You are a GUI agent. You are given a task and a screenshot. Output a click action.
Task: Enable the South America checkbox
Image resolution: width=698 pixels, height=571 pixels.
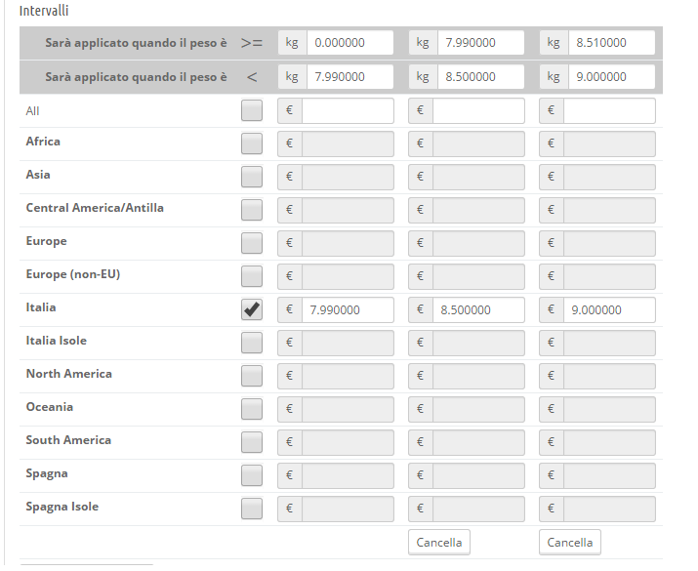pyautogui.click(x=252, y=442)
